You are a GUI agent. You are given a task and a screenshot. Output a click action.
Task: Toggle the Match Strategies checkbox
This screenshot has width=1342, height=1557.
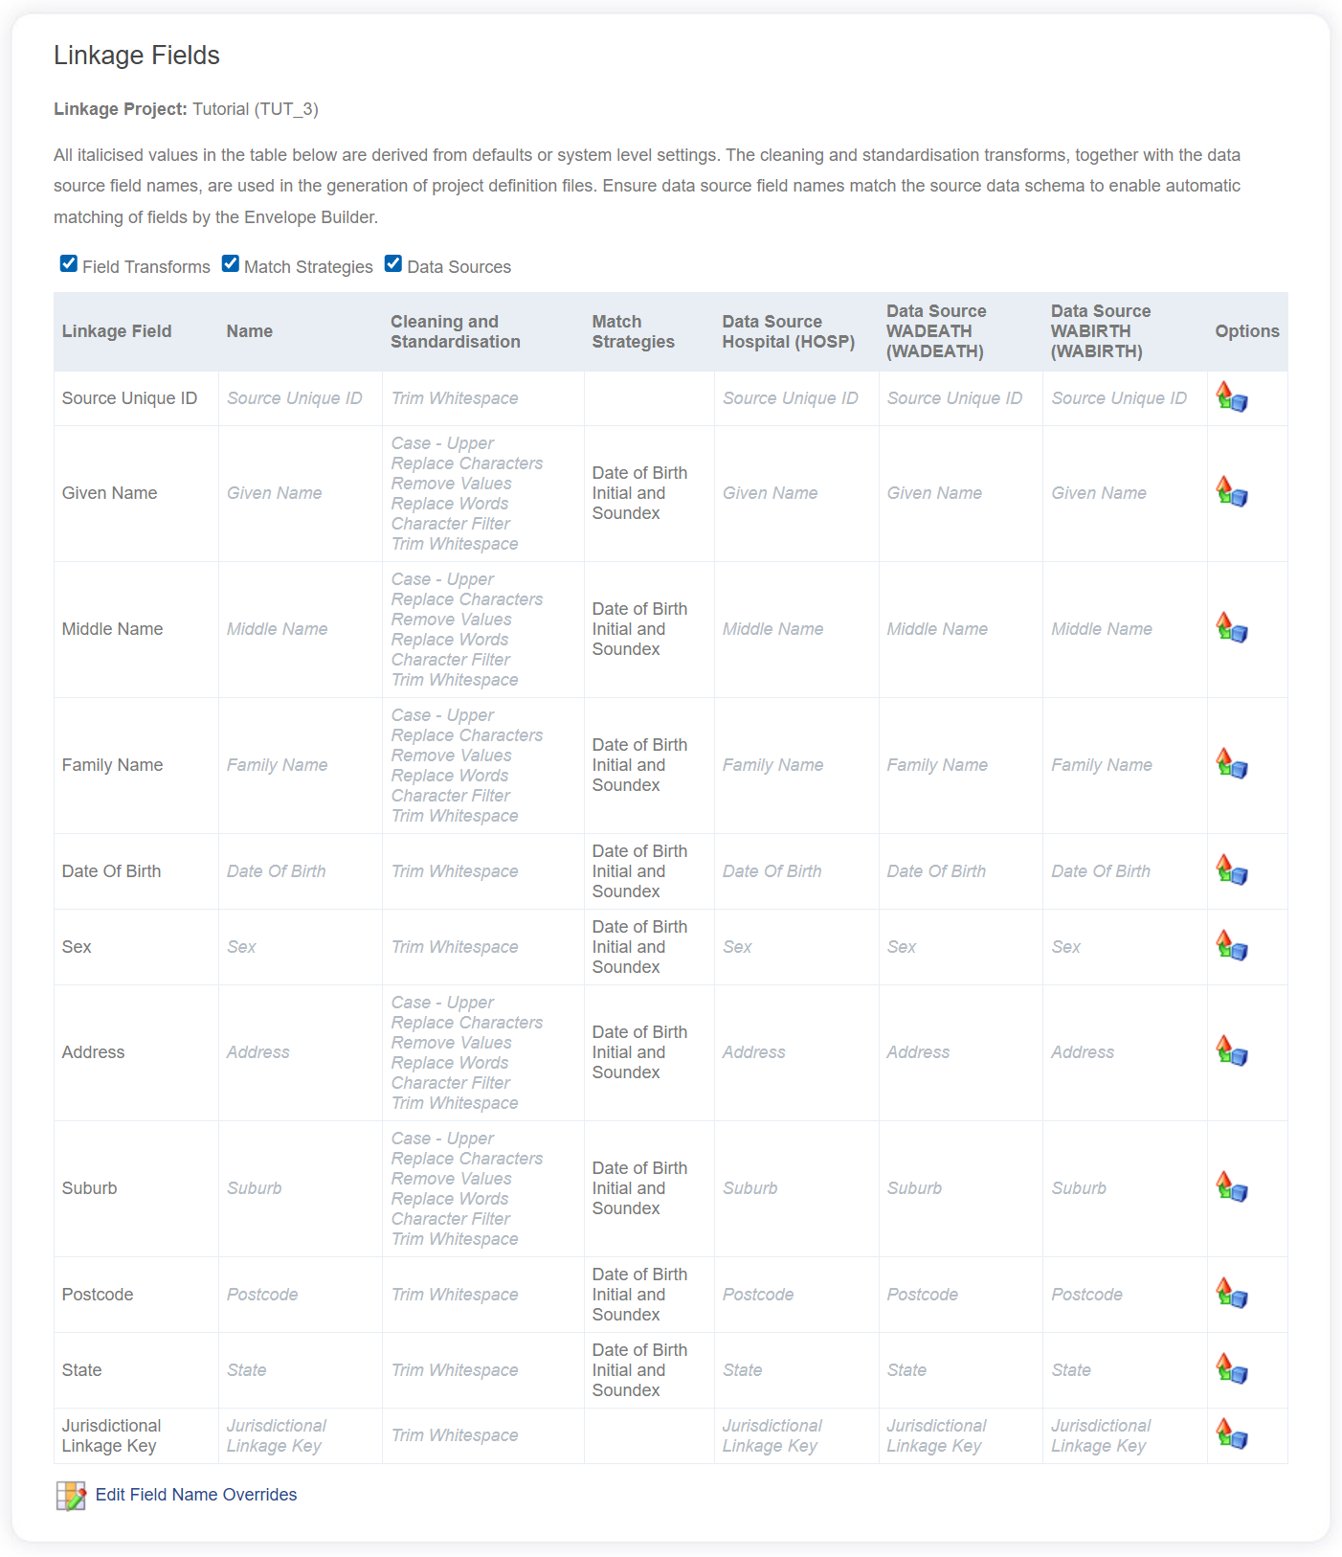tap(231, 264)
